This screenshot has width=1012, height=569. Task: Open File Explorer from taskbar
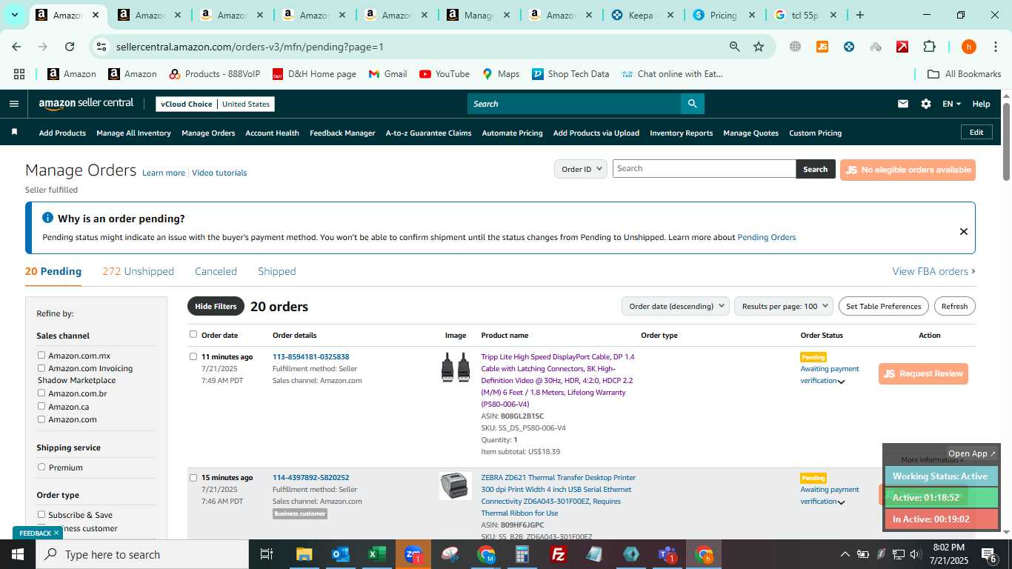click(x=304, y=554)
